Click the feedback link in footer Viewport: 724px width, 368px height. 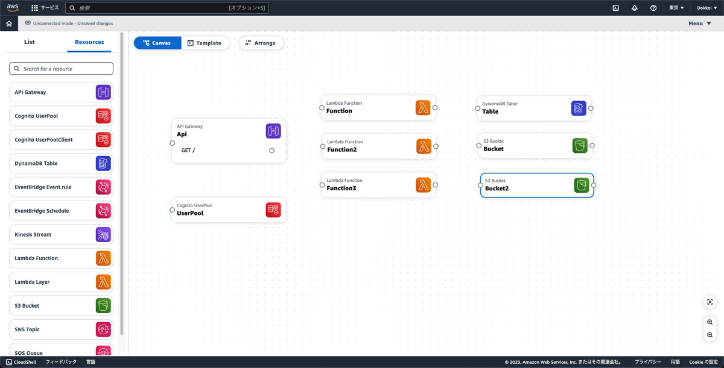(x=62, y=362)
